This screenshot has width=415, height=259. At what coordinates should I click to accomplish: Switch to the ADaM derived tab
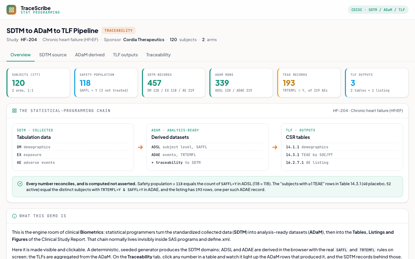pos(90,55)
